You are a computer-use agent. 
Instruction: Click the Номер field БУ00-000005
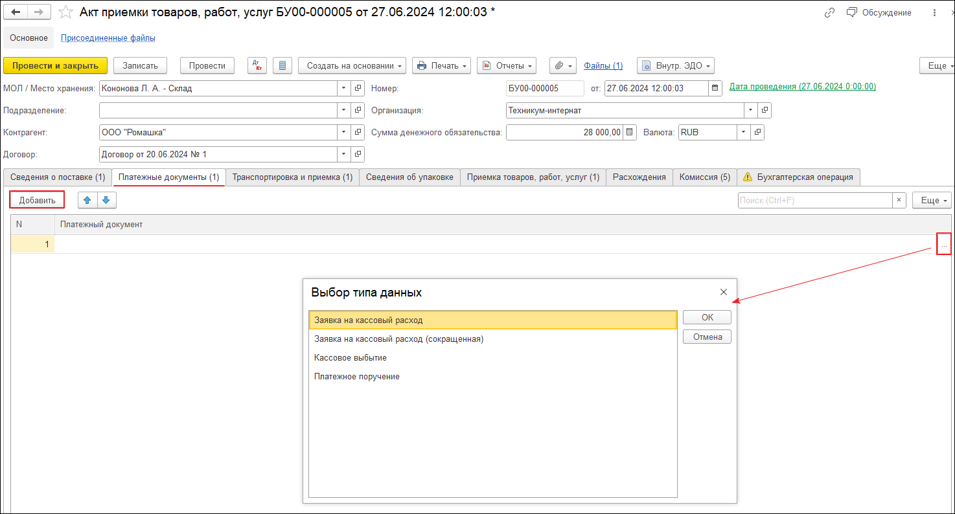pos(545,88)
